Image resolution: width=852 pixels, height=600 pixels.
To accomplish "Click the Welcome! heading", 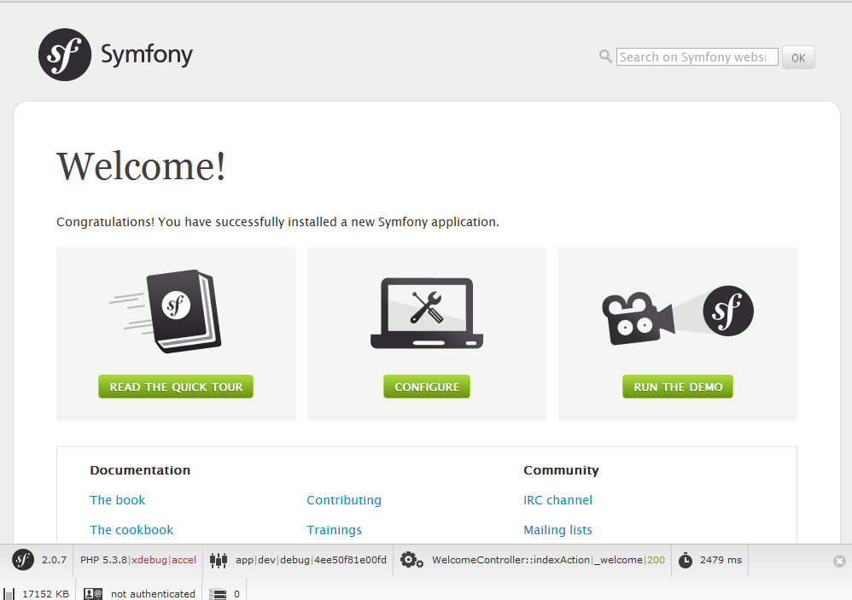I will click(141, 166).
